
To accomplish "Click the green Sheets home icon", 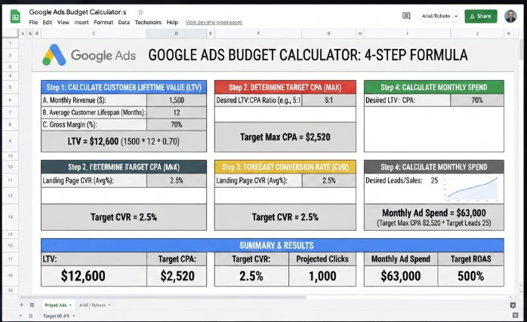I will pyautogui.click(x=15, y=16).
